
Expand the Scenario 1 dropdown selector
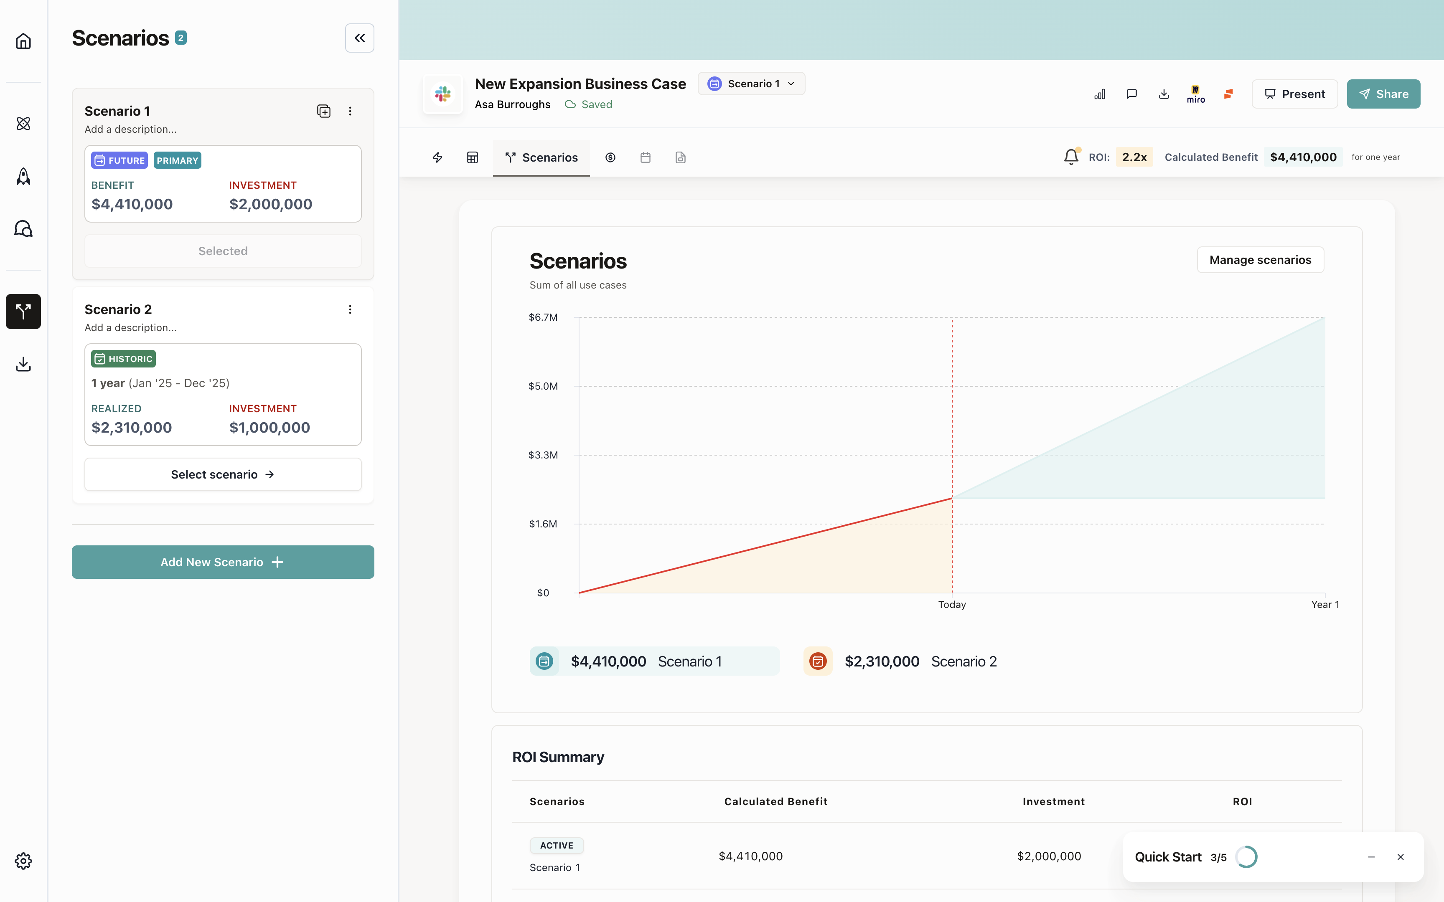[751, 84]
